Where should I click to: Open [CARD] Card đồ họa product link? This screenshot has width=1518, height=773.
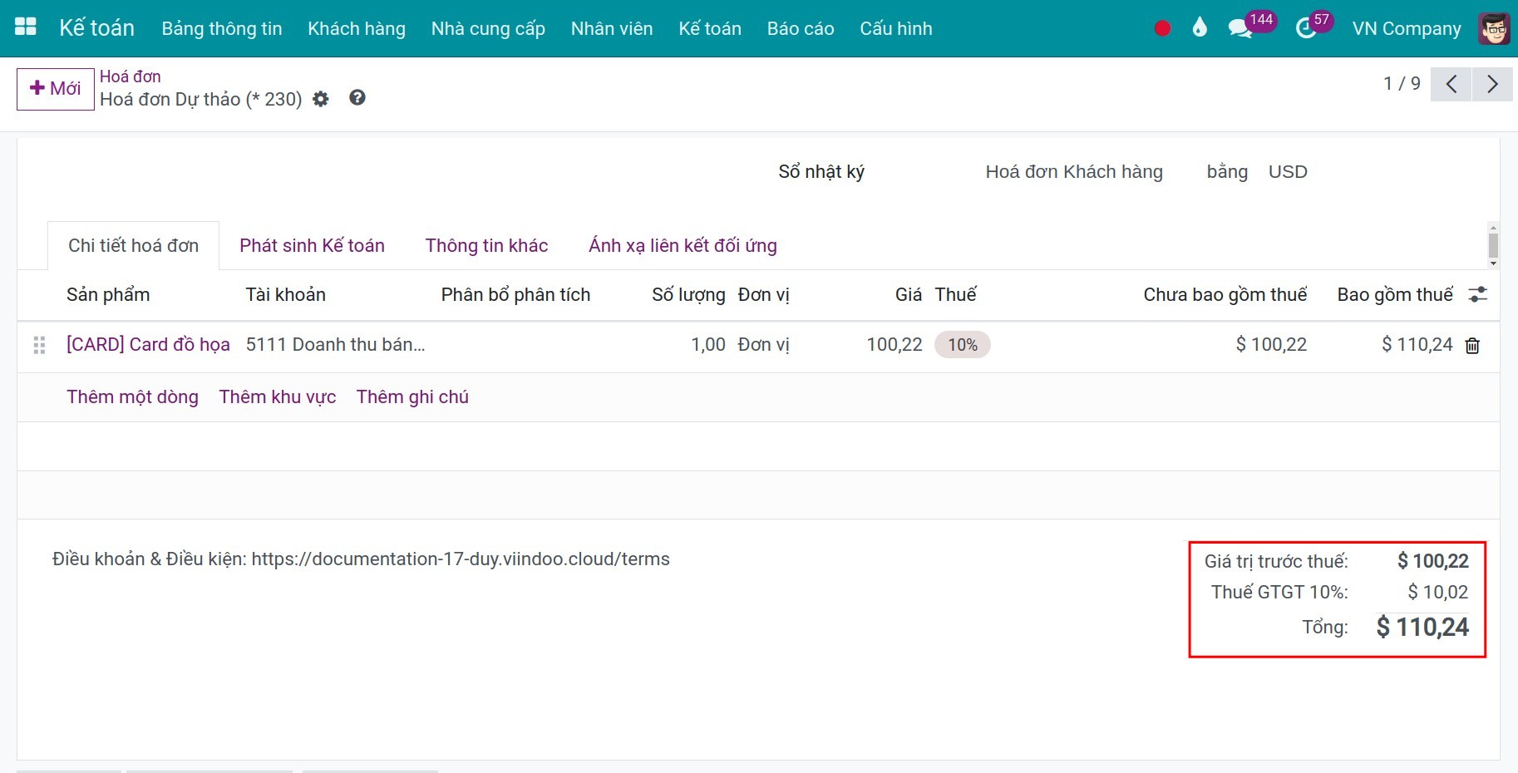pos(148,345)
